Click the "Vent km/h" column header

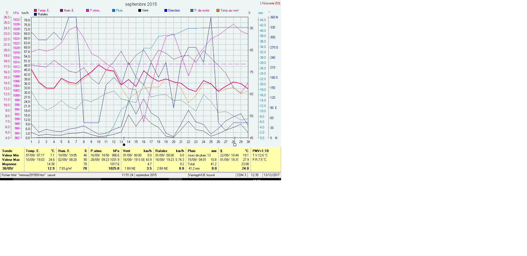point(137,151)
